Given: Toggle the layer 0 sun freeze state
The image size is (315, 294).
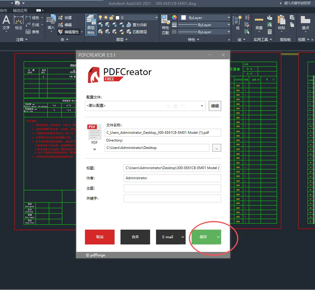Looking at the screenshot, I should (106, 18).
